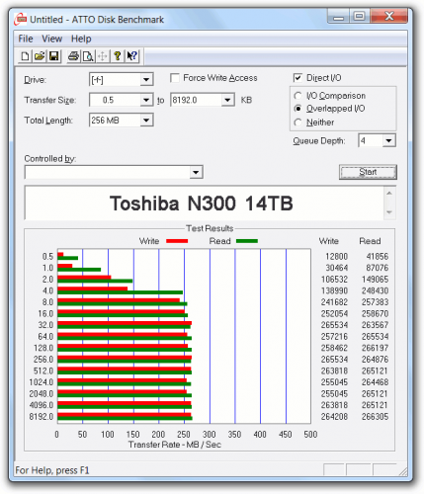The image size is (424, 494).
Task: Click the Save floppy disk icon
Action: click(54, 56)
